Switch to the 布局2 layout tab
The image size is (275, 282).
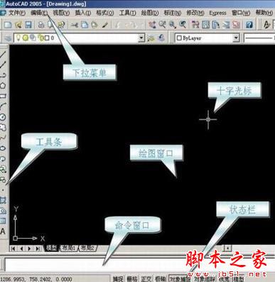tap(87, 248)
